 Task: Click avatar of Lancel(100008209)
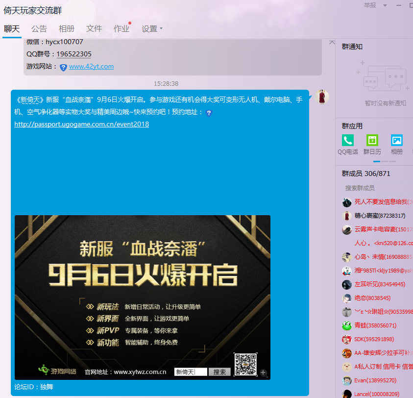click(347, 394)
